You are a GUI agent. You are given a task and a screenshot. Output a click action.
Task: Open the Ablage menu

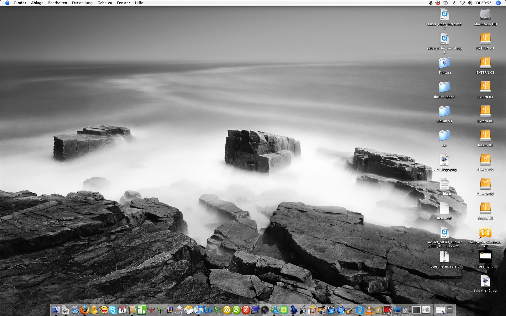37,3
